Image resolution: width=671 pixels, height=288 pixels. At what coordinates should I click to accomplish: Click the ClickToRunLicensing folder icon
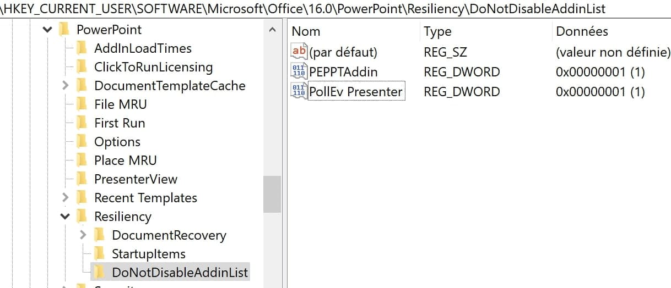pos(82,67)
